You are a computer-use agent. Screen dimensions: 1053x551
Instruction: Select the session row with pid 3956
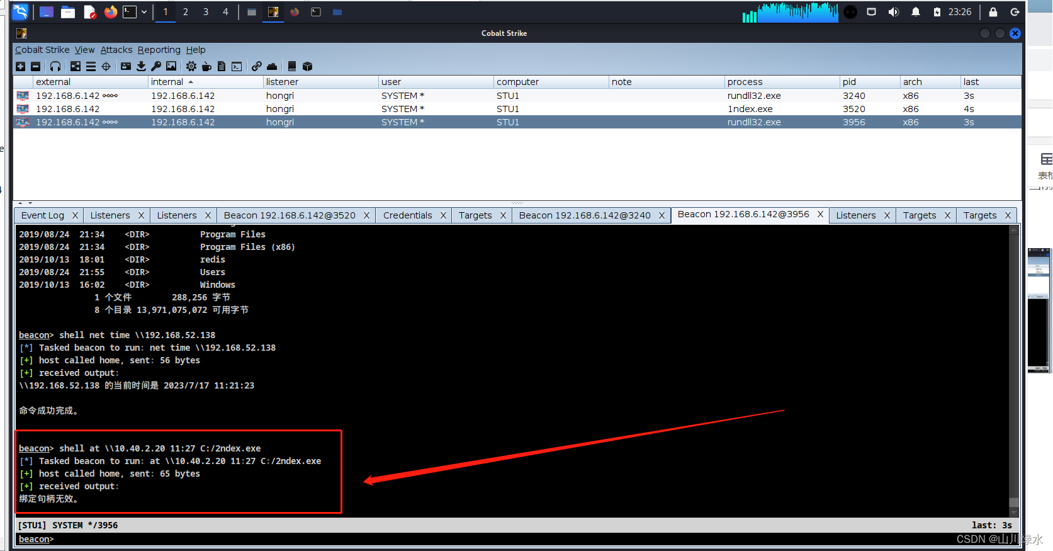point(517,122)
